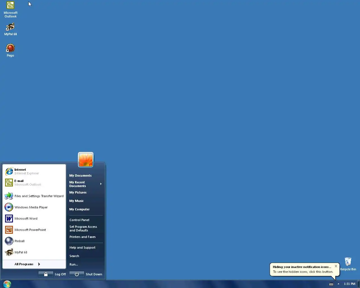Screen dimensions: 360x288
Task: Open Help and Support
Action: [82, 247]
